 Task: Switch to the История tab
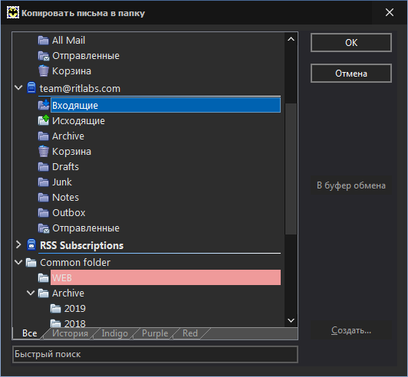point(70,333)
